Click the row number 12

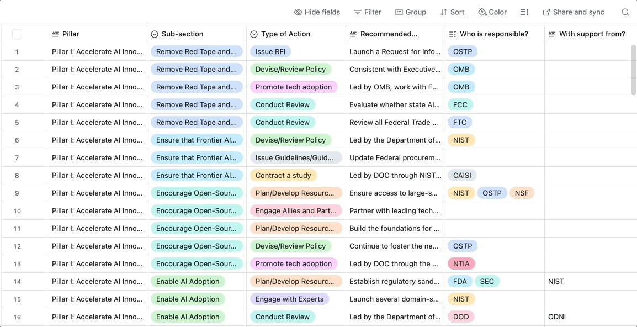click(17, 246)
